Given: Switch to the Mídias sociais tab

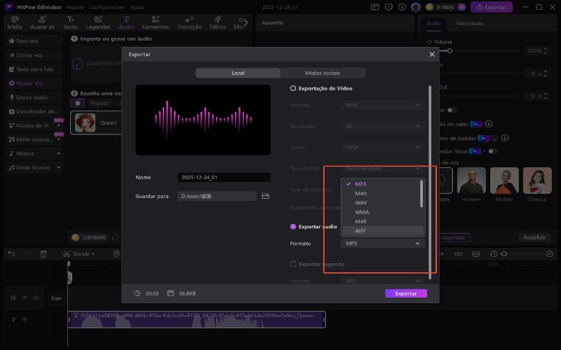Looking at the screenshot, I should click(323, 73).
